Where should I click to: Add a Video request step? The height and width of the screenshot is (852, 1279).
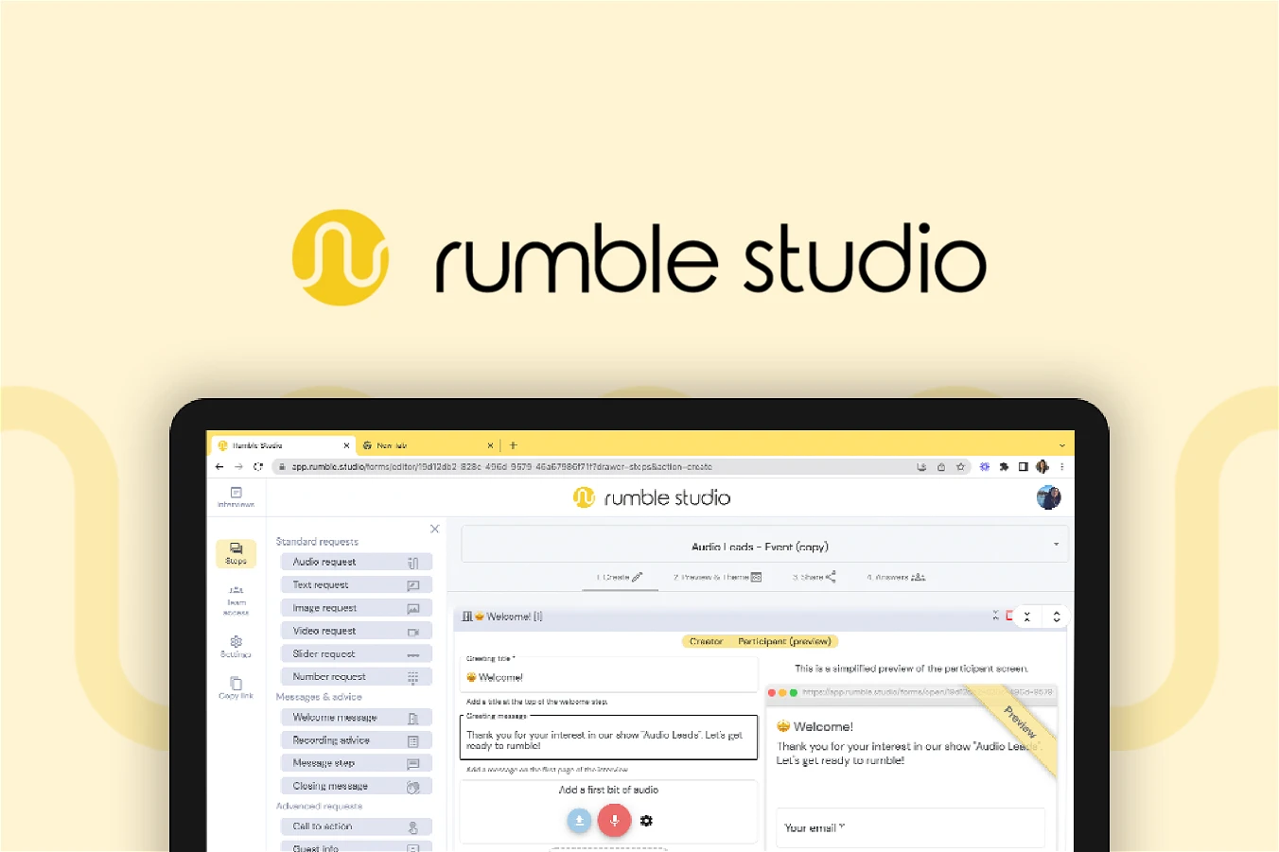pos(356,631)
